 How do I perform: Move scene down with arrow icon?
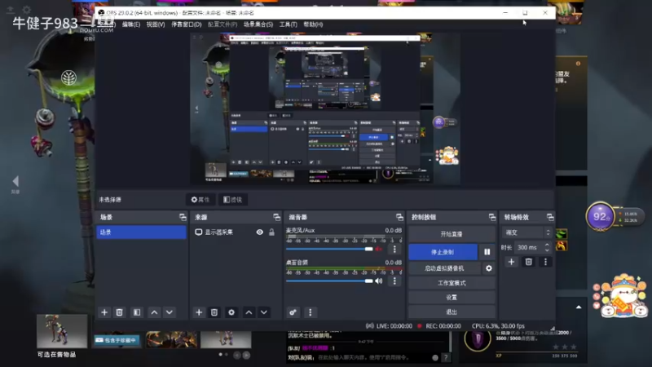click(170, 312)
